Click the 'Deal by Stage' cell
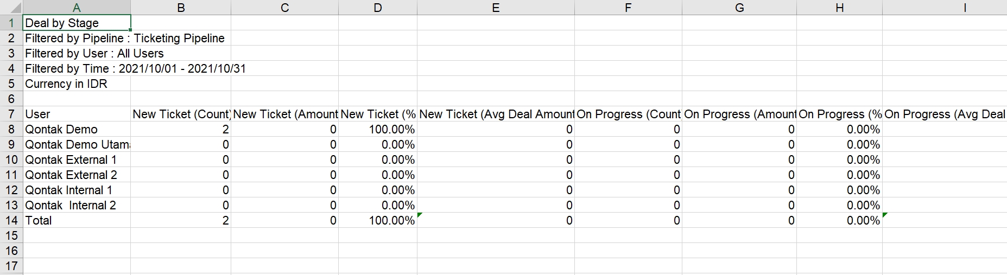Image resolution: width=1007 pixels, height=275 pixels. (x=77, y=23)
